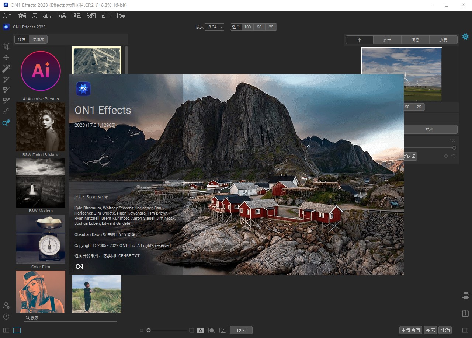The image size is (472, 338).
Task: Switch to the 水平 levels tab
Action: tap(387, 40)
